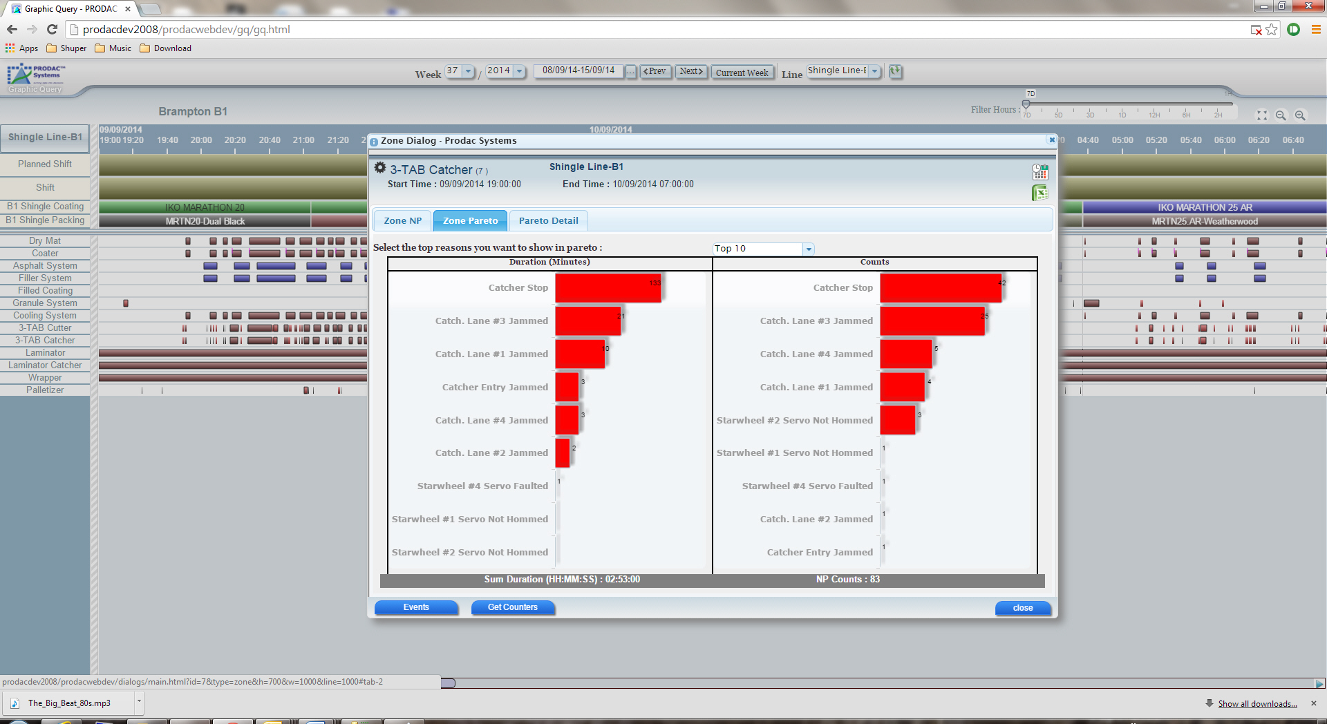This screenshot has height=724, width=1327.
Task: Open the calendar schedule icon in dialog
Action: 1039,171
